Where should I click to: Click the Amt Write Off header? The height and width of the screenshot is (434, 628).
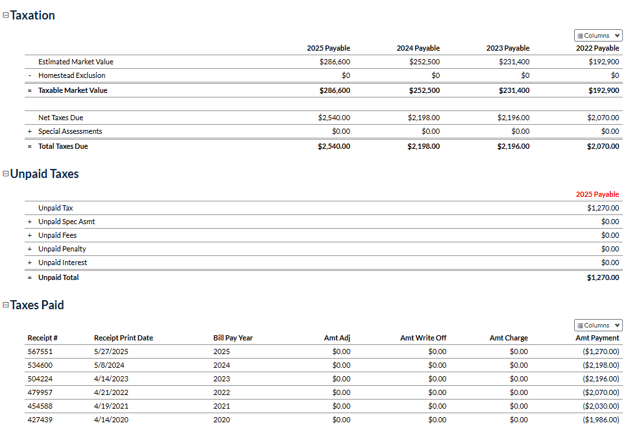(423, 338)
